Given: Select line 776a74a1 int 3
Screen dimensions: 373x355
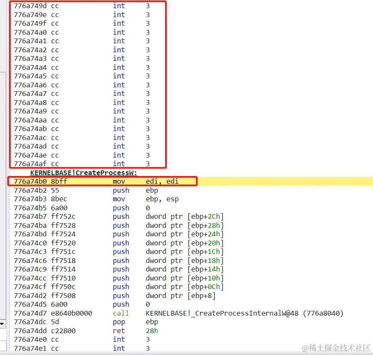Looking at the screenshot, I should (82, 41).
